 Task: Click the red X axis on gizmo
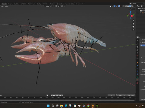click(132, 16)
